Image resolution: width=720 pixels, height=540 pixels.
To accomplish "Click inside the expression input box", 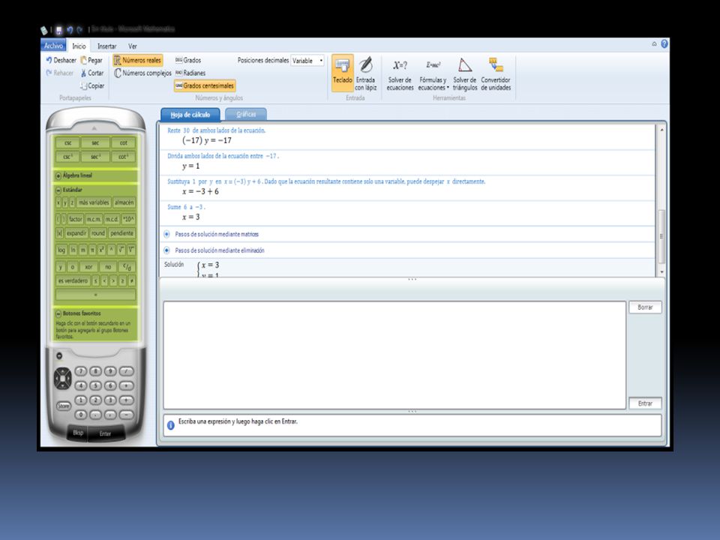I will tap(394, 355).
